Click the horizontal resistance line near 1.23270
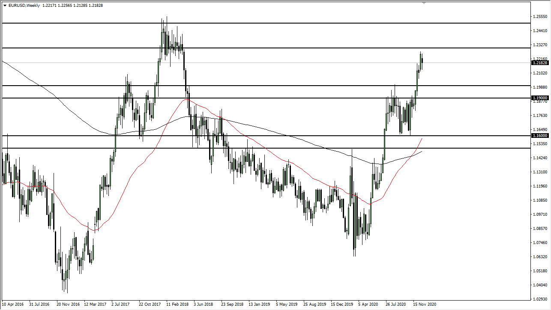This screenshot has width=551, height=310. click(300, 48)
